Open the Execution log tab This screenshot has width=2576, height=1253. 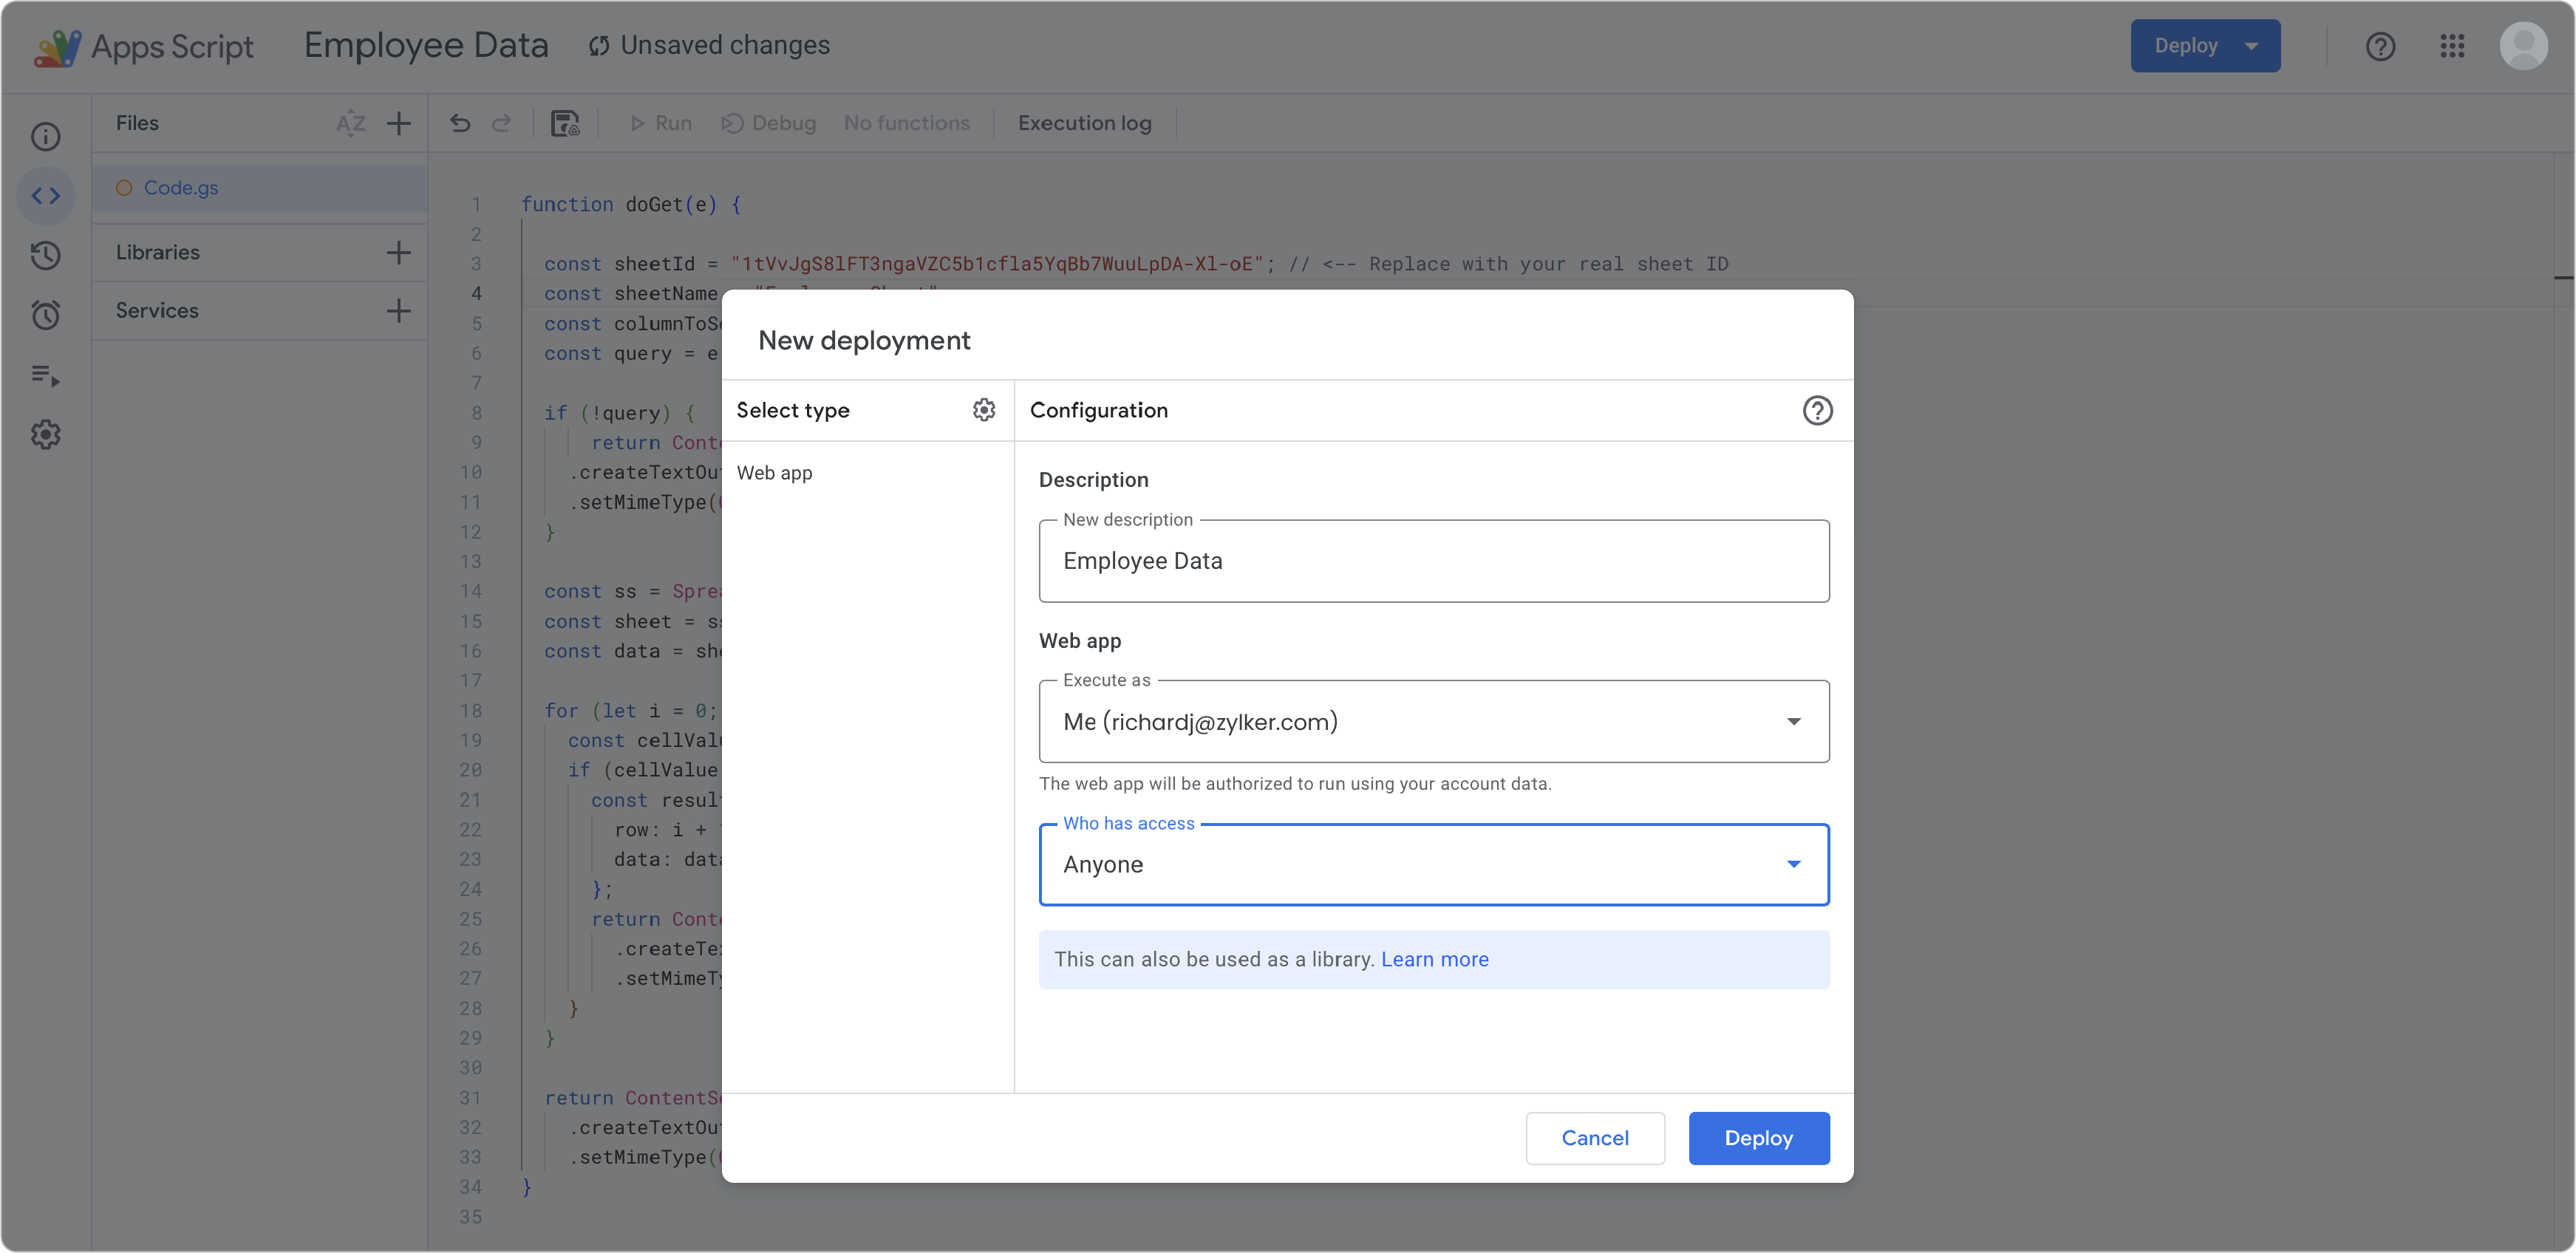point(1084,123)
